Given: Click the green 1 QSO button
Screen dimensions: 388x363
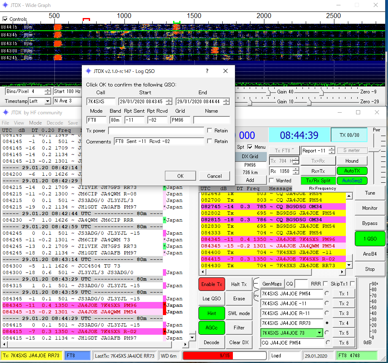Looking at the screenshot, I should click(x=370, y=239).
